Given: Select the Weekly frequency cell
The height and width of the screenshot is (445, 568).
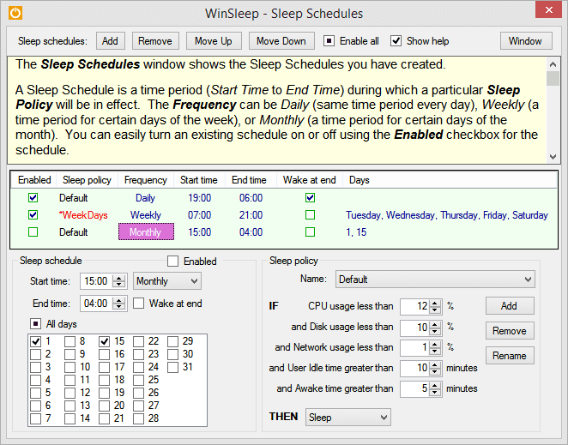Looking at the screenshot, I should click(x=146, y=215).
